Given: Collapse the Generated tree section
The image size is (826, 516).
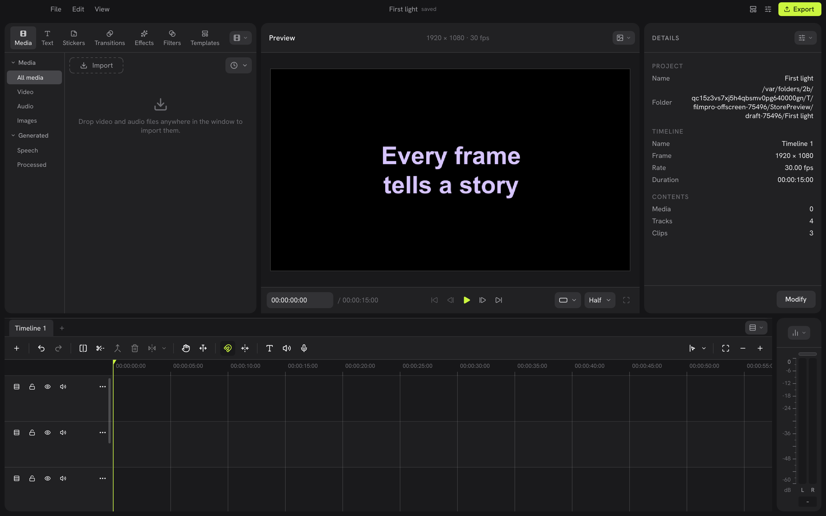Looking at the screenshot, I should (x=13, y=136).
